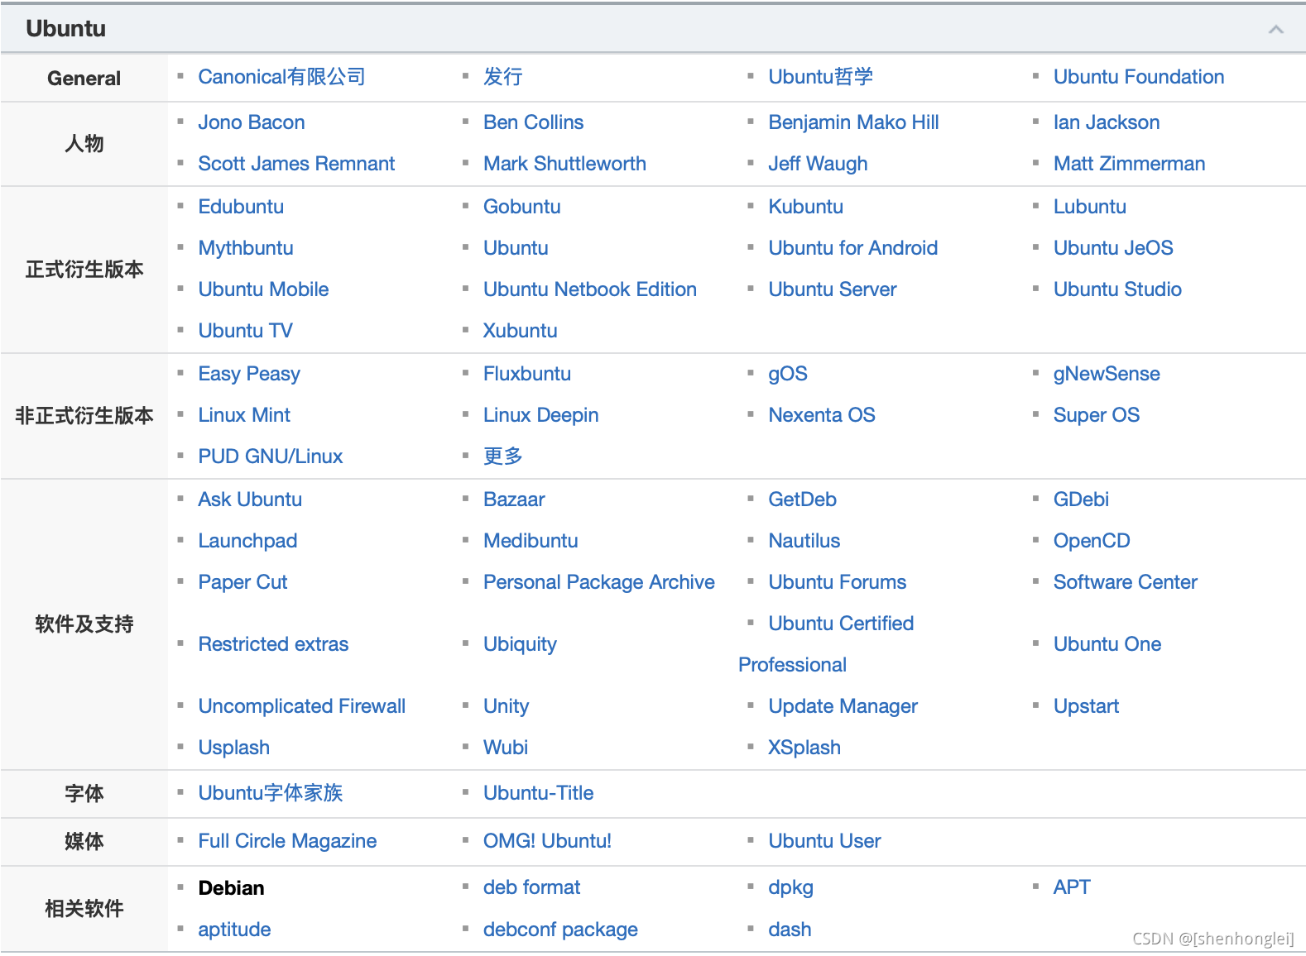This screenshot has height=956, width=1306.
Task: Open the Linux Deepin link
Action: point(541,415)
